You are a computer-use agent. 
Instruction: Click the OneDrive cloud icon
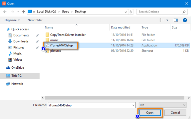[x=8, y=68]
